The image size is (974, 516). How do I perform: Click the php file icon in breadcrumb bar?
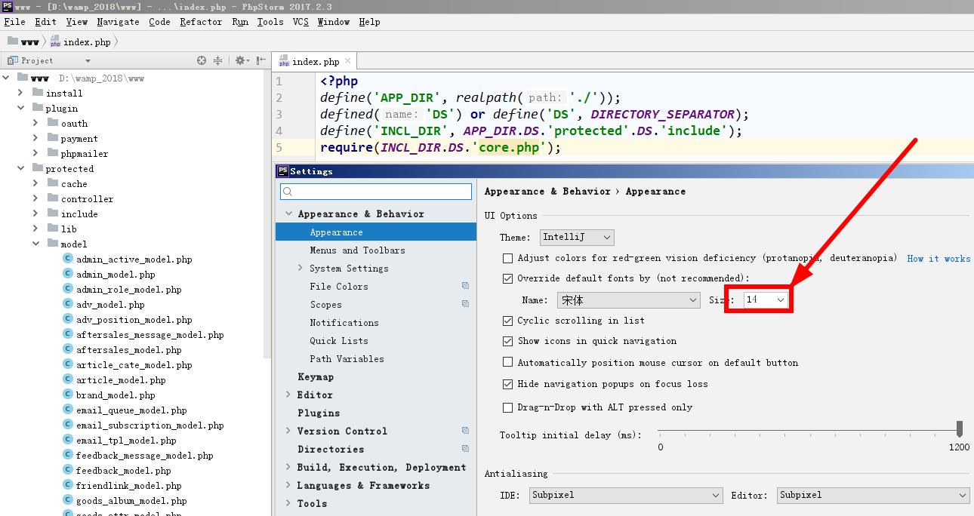coord(55,41)
